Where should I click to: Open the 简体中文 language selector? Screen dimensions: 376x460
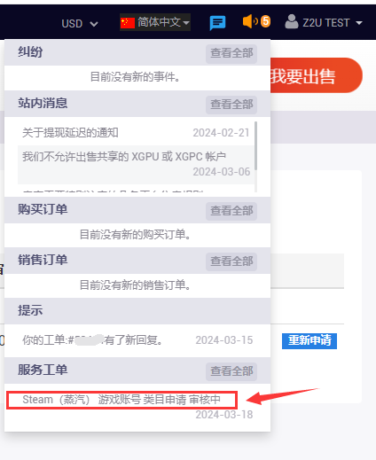(155, 22)
